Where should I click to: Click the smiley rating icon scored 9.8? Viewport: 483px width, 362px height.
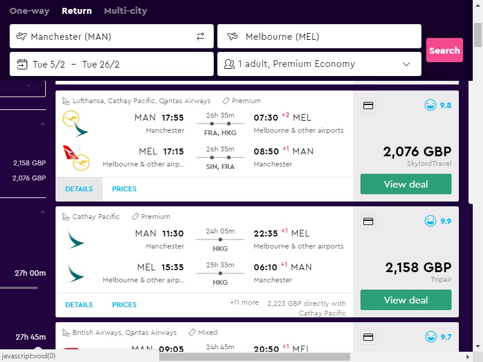coord(430,106)
